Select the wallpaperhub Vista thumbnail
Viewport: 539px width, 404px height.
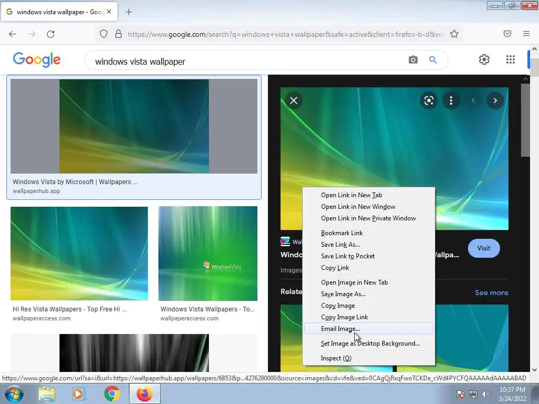(134, 126)
